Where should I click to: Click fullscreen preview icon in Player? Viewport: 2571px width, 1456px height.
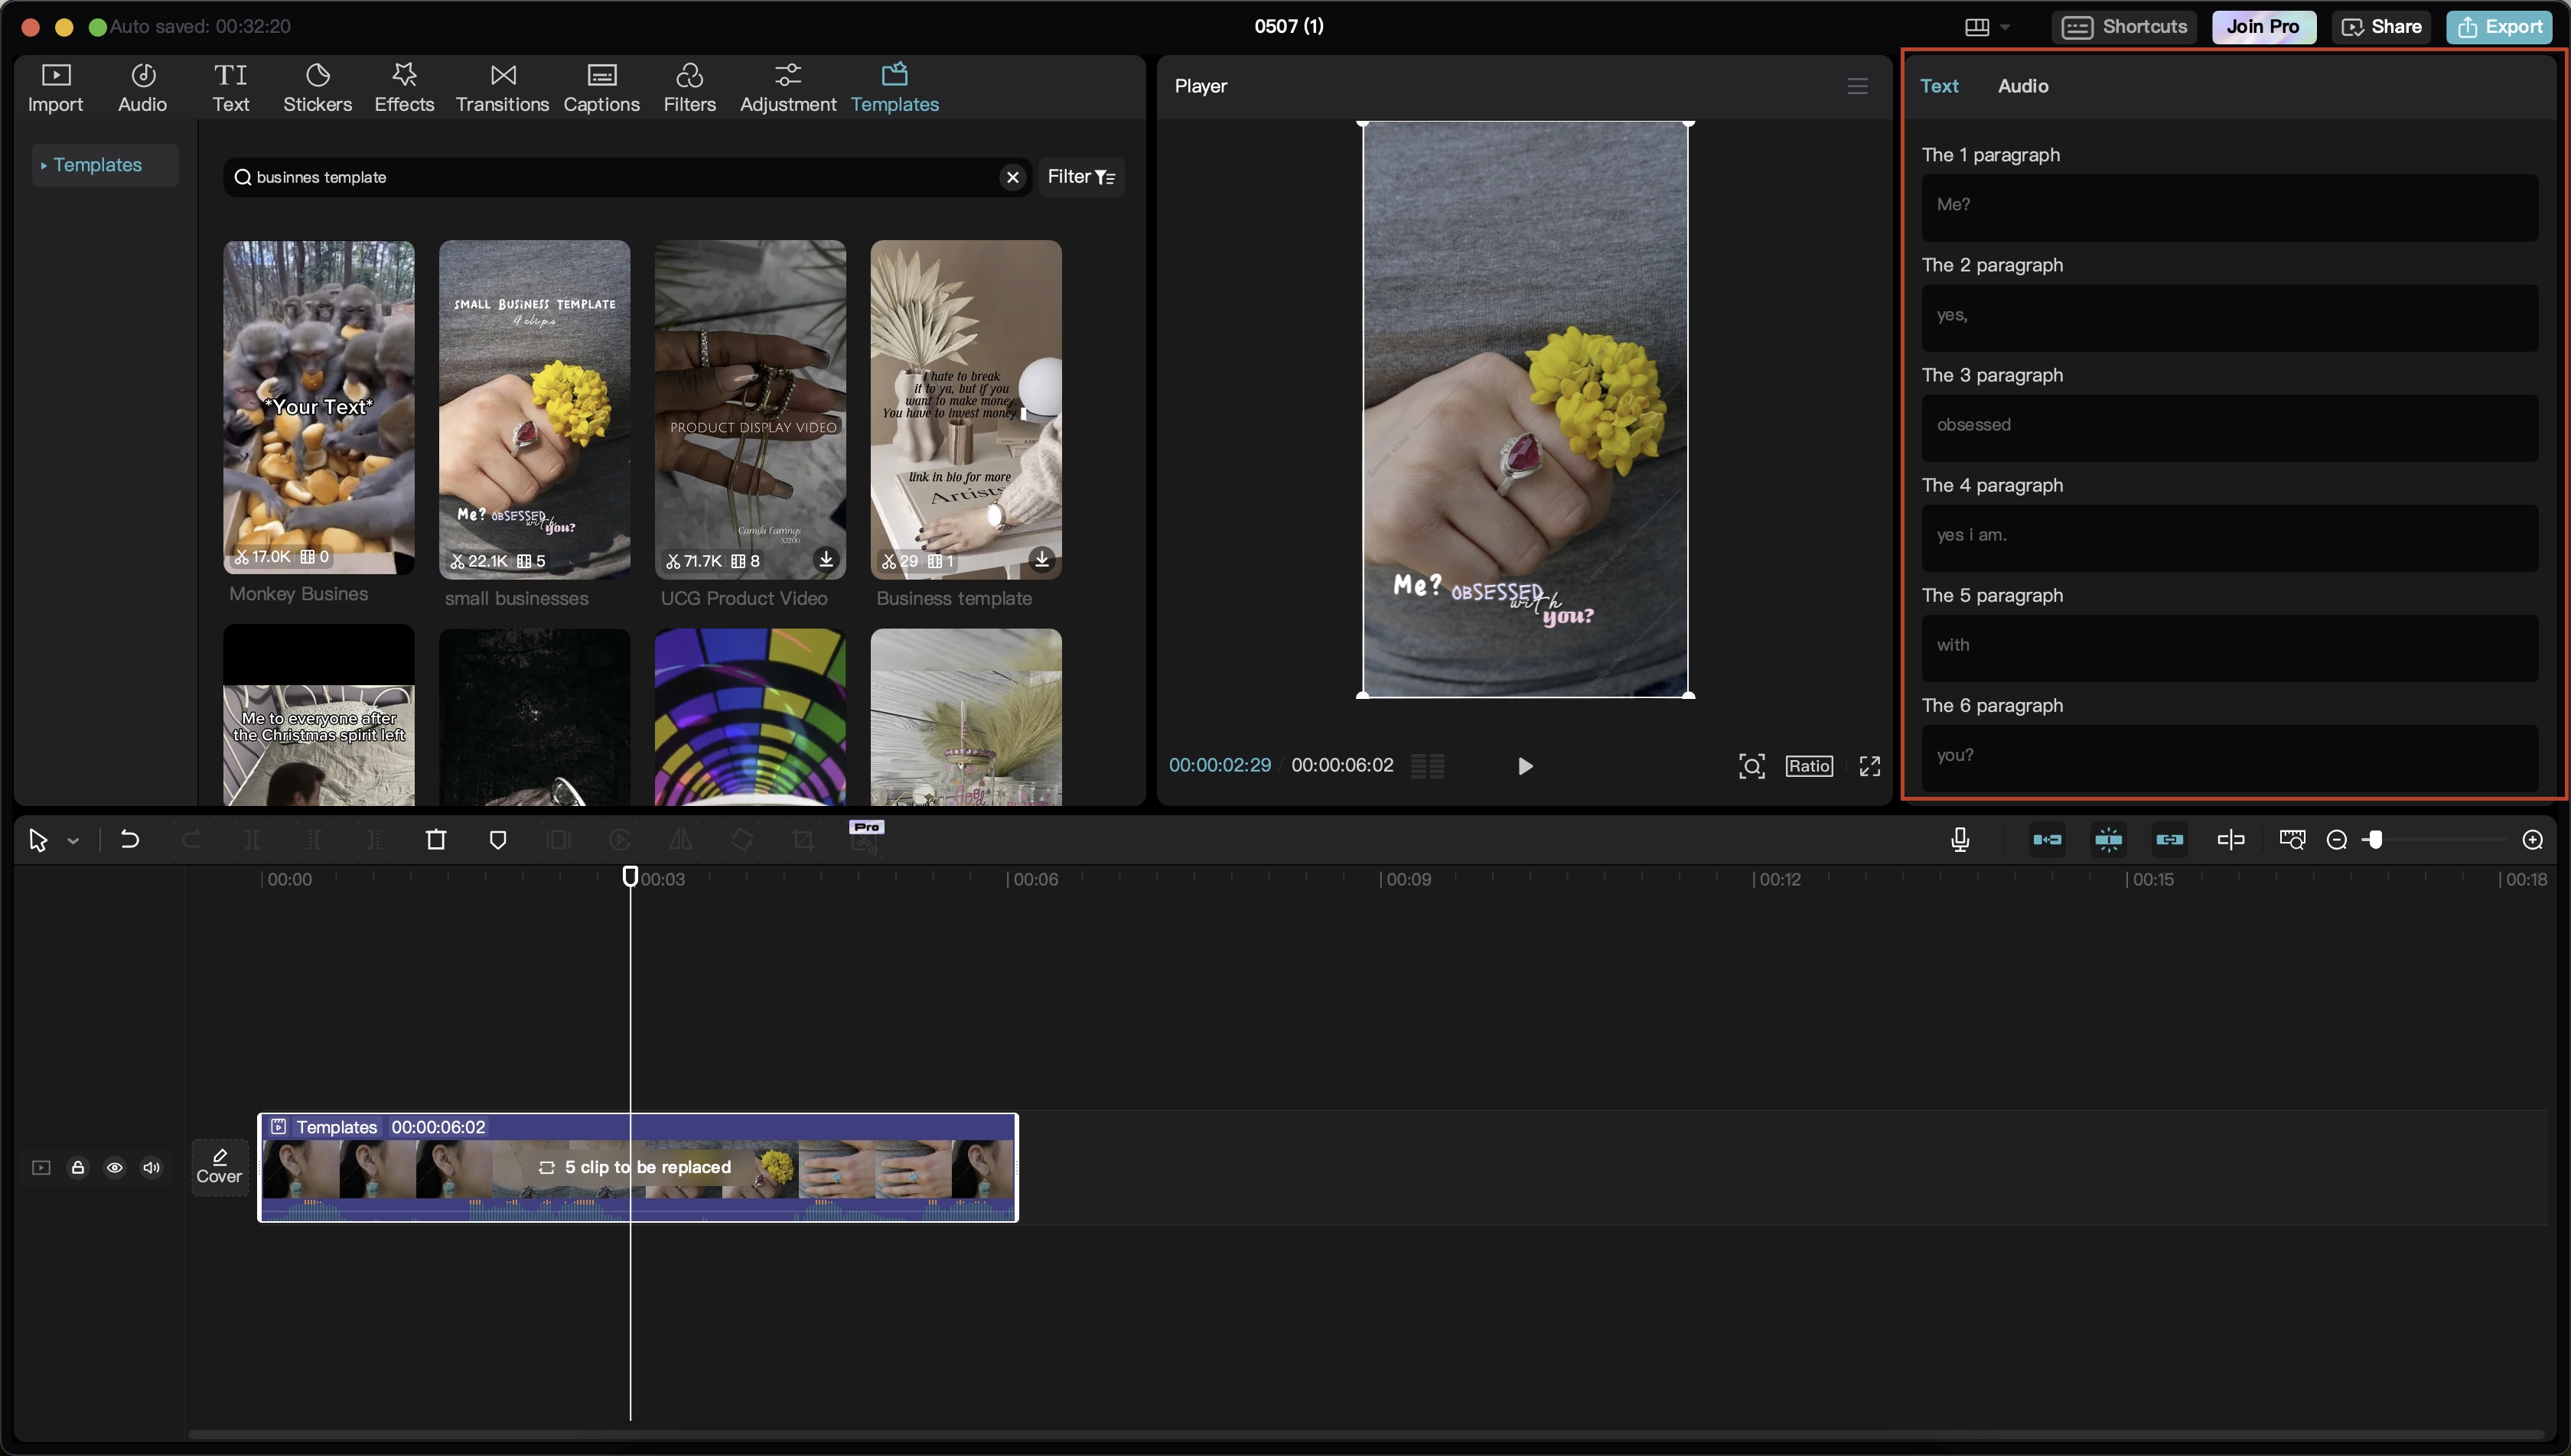1869,766
